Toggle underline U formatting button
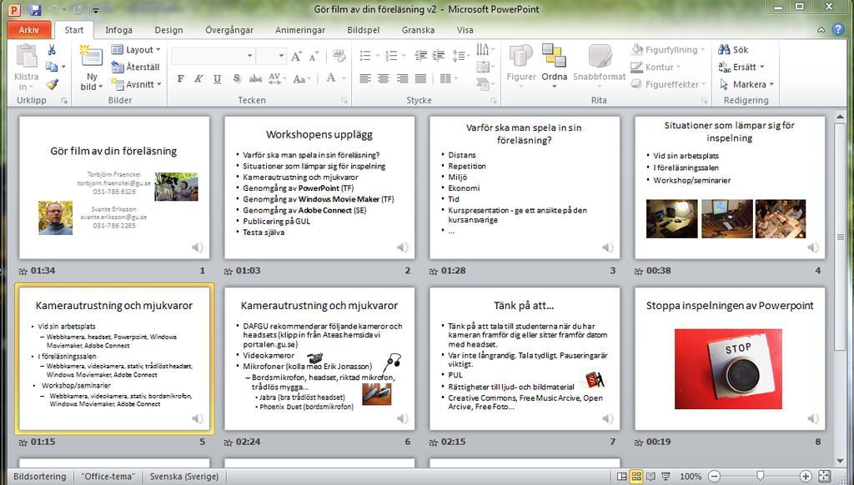 218,78
